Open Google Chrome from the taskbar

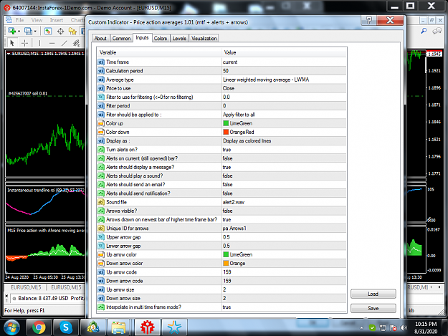click(x=39, y=327)
